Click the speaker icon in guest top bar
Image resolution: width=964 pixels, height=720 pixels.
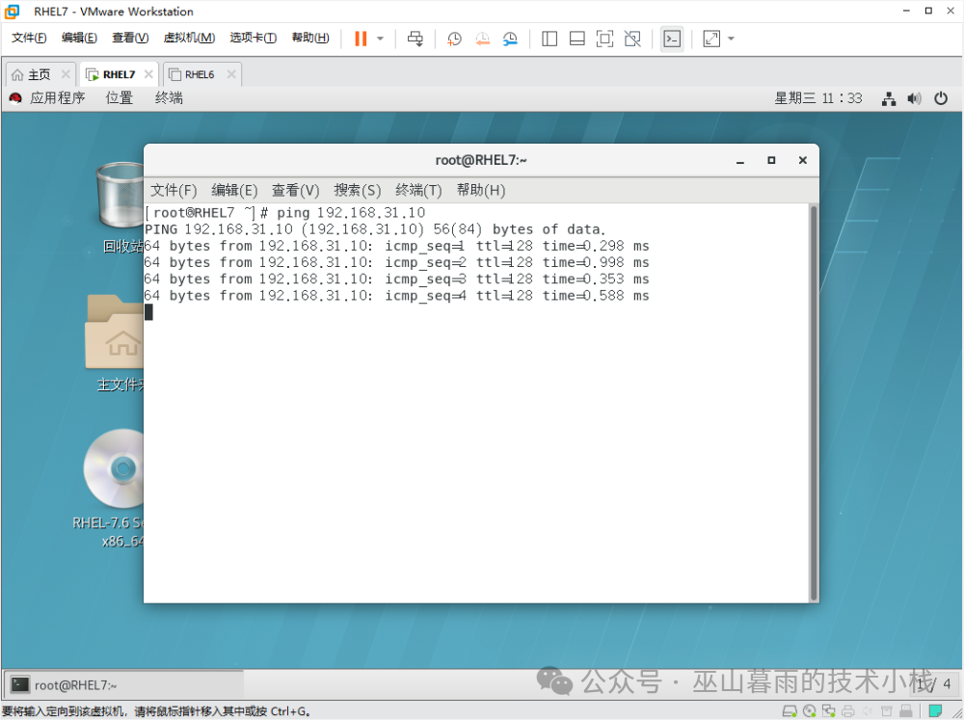[914, 97]
